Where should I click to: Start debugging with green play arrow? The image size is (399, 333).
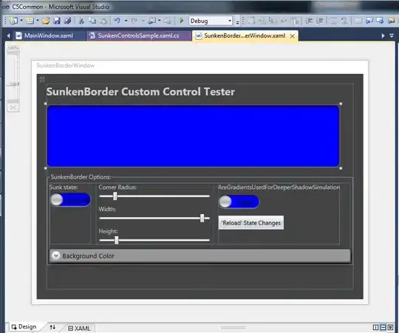tap(182, 21)
